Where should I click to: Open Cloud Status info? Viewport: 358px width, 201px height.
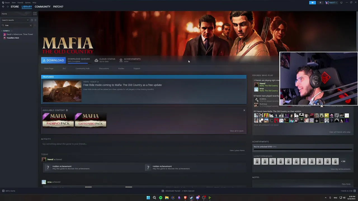[105, 60]
